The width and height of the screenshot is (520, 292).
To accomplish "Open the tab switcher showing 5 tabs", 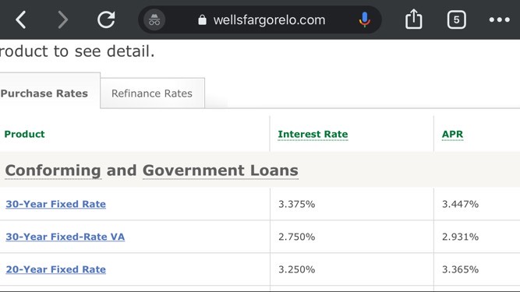I will [457, 20].
